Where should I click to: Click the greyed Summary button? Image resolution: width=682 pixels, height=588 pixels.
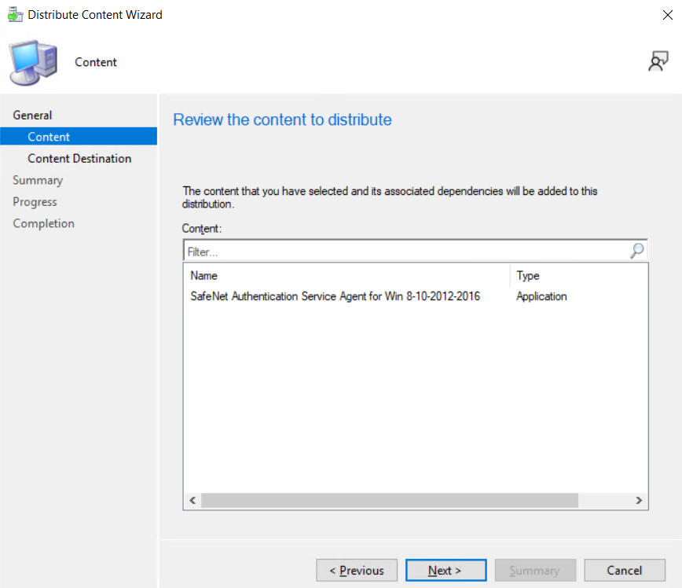(535, 570)
